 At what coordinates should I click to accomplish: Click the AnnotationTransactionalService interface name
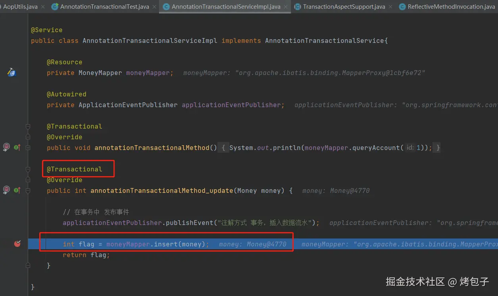(325, 40)
